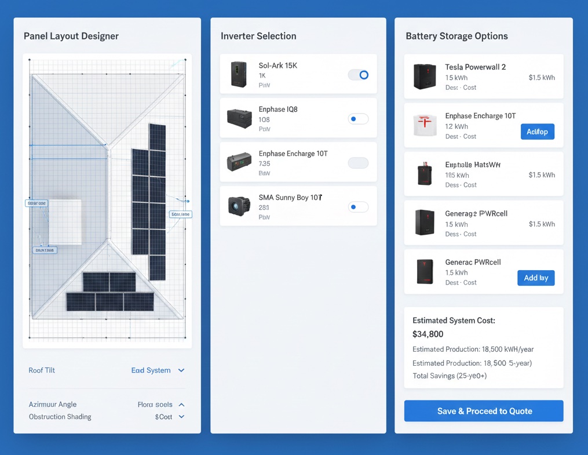This screenshot has height=455, width=588.
Task: Expand the Roof Tilt dropdown chevron
Action: tap(181, 370)
